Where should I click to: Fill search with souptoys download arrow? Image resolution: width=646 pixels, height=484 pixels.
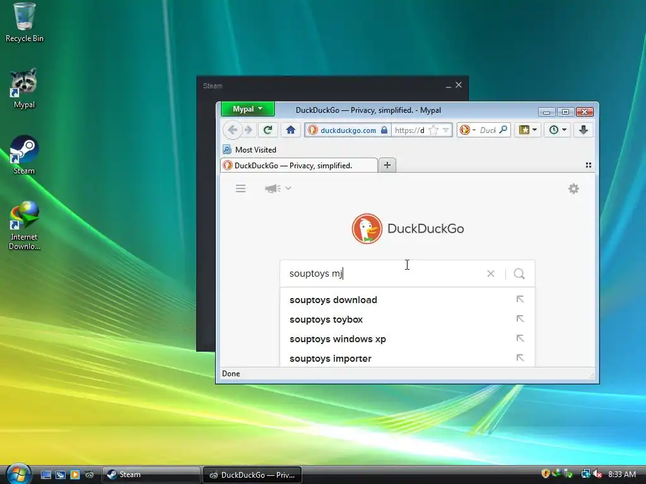point(520,299)
